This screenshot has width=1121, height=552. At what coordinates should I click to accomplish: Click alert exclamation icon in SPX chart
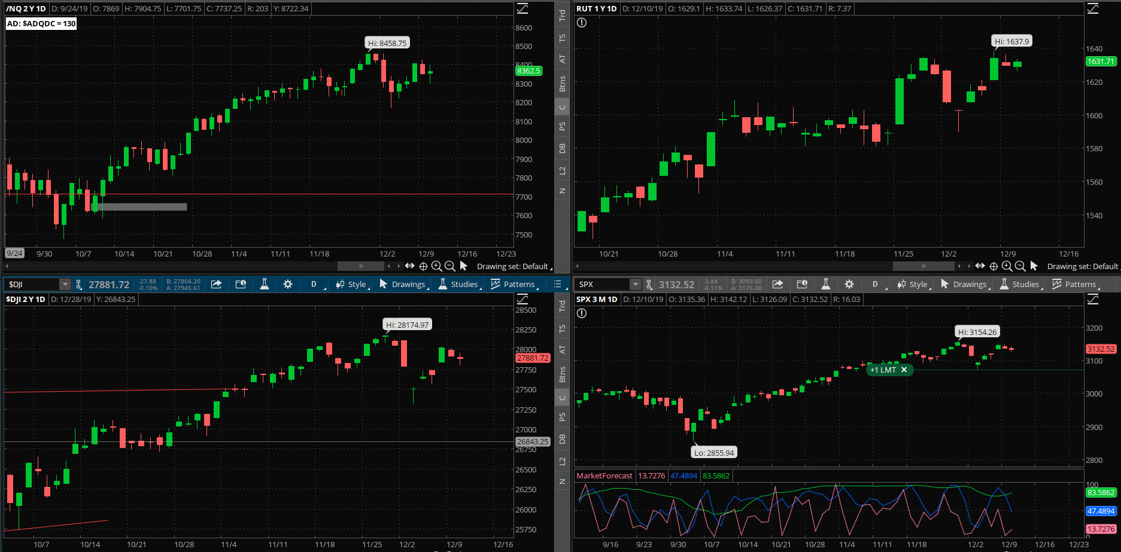coord(582,313)
